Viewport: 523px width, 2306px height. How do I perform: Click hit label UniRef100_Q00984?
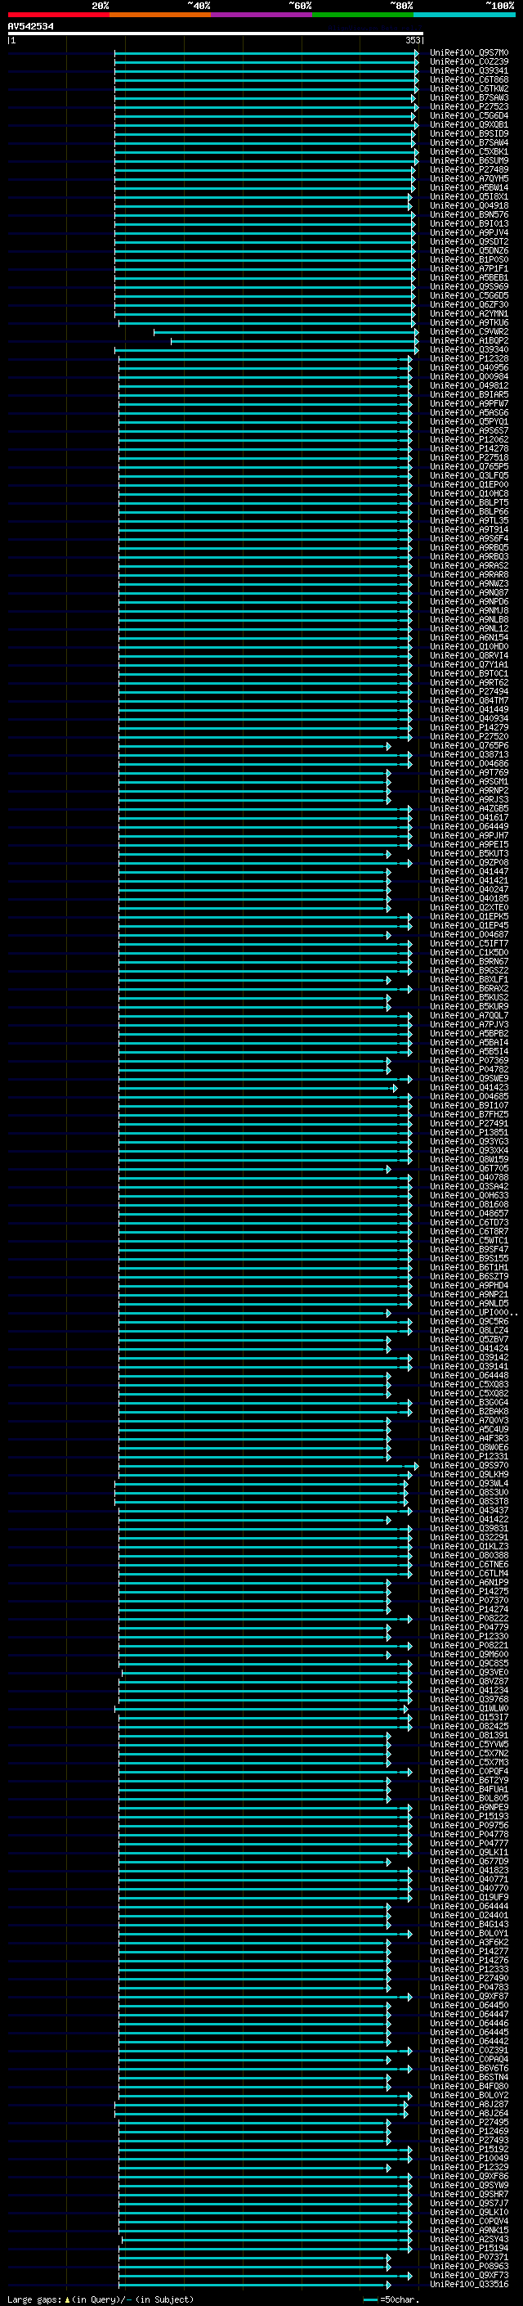(468, 377)
